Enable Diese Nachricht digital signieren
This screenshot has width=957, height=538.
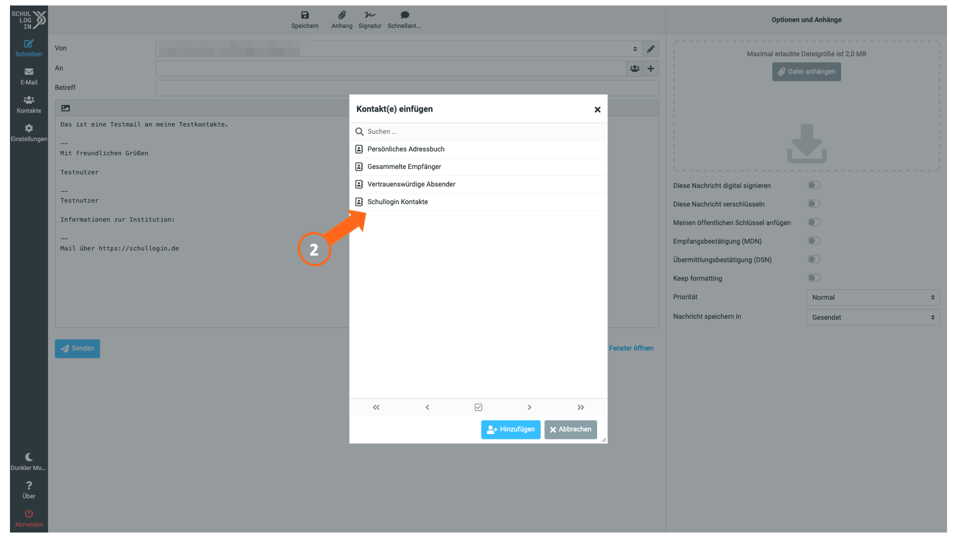tap(813, 185)
